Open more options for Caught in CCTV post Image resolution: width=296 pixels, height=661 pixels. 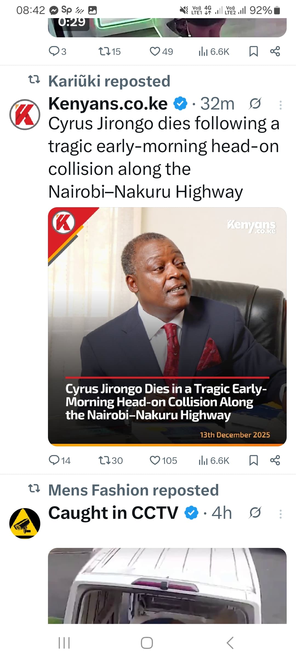point(280,514)
